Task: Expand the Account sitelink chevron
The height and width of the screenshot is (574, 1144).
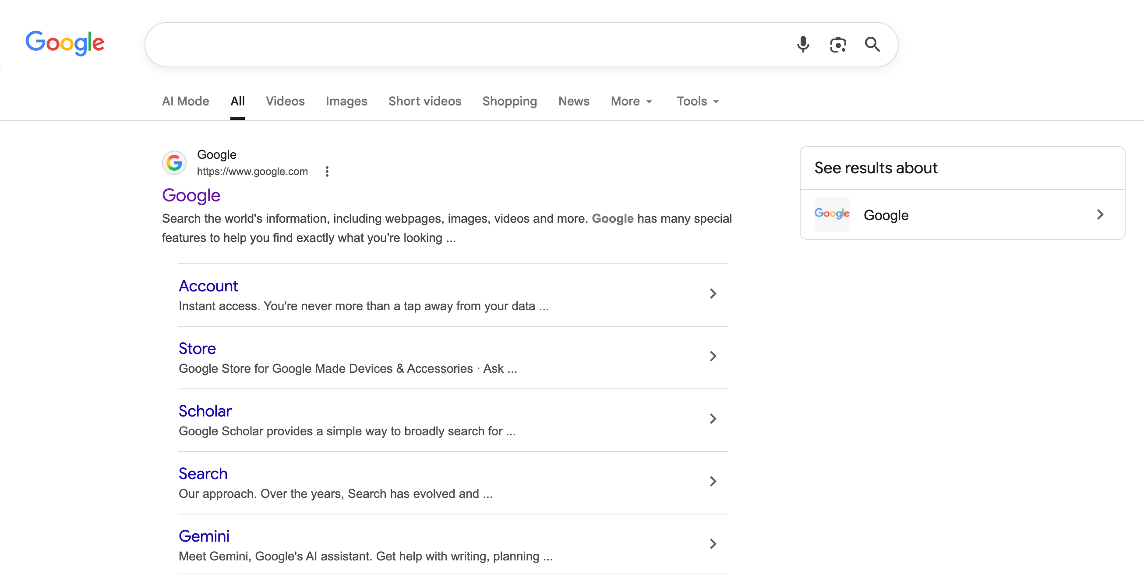Action: pyautogui.click(x=713, y=294)
